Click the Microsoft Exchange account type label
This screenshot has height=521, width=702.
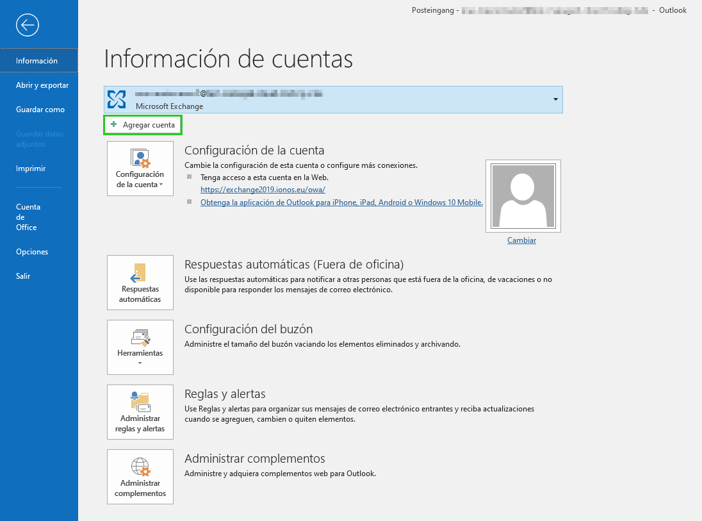169,106
